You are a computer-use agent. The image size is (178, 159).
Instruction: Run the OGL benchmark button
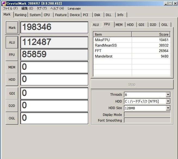coord(12,118)
